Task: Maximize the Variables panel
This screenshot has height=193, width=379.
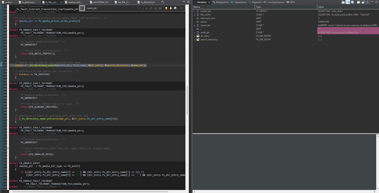Action: click(x=377, y=2)
